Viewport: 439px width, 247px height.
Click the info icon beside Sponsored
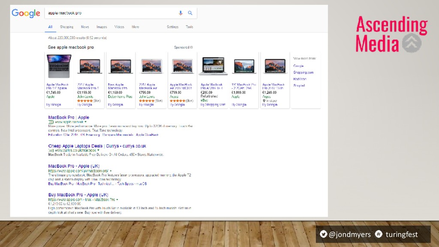[192, 47]
